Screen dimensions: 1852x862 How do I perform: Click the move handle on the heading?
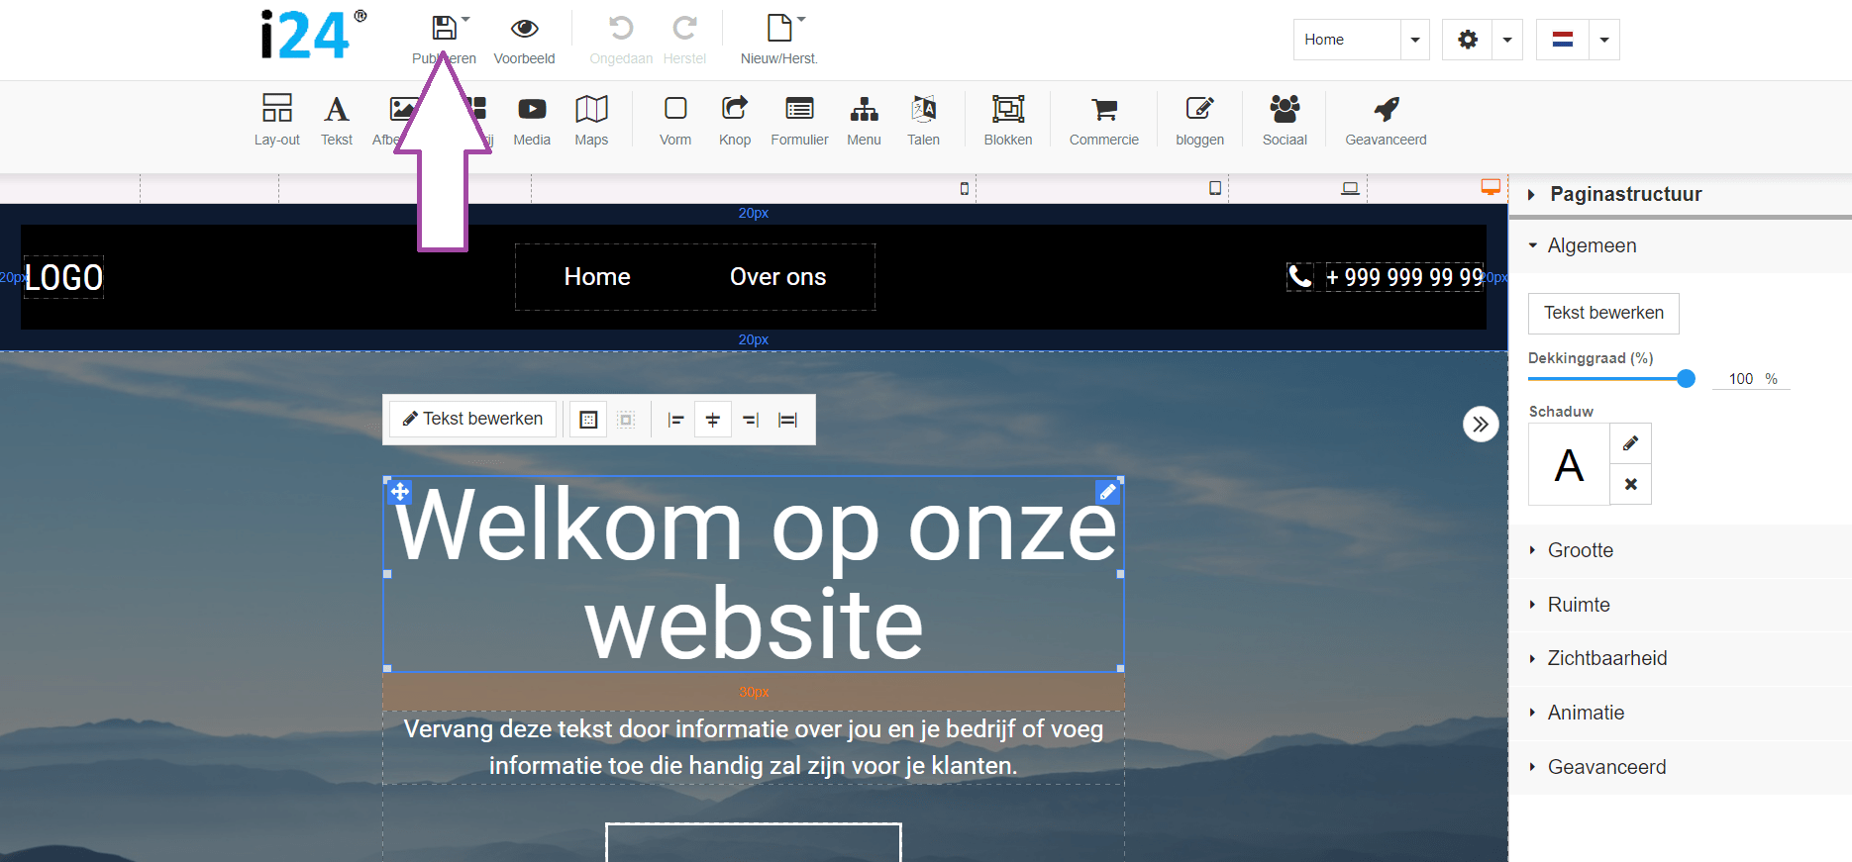pos(400,492)
